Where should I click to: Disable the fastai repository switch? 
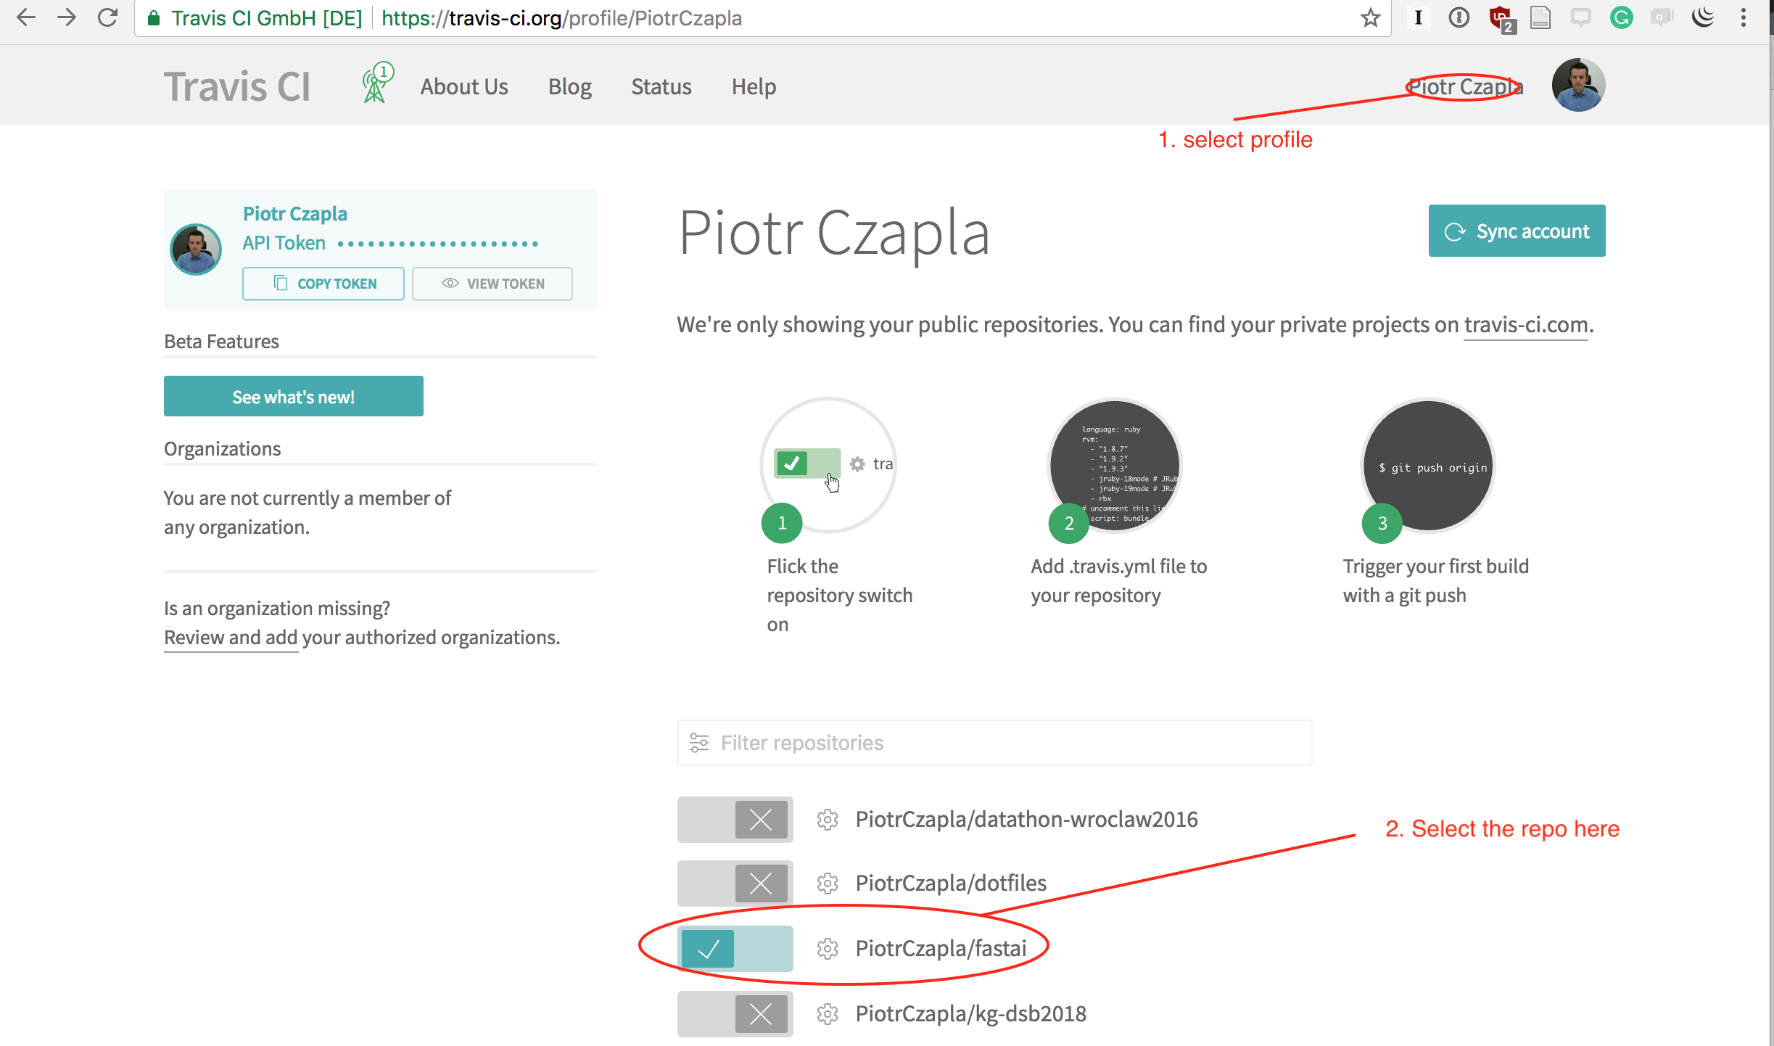pos(735,949)
